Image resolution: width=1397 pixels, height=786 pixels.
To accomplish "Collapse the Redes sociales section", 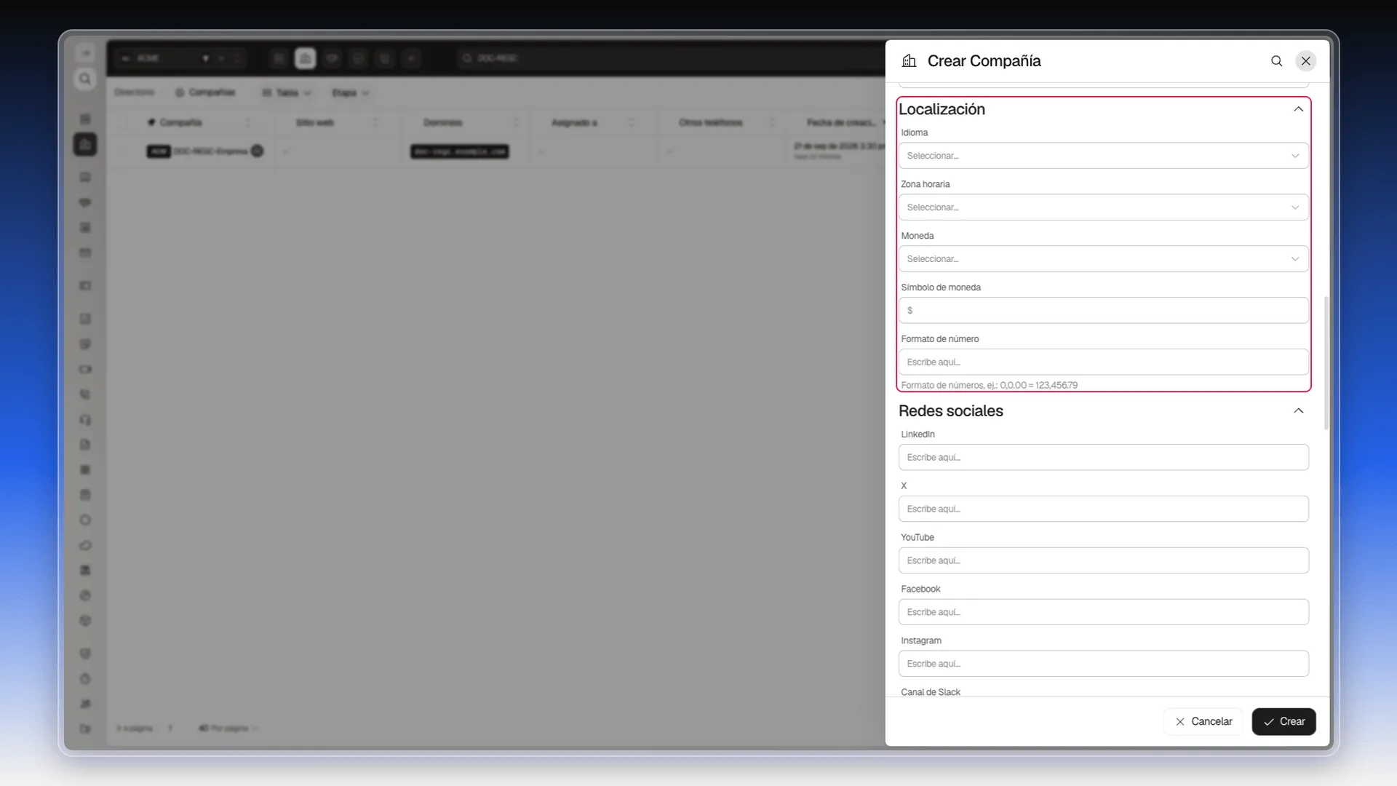I will point(1299,411).
